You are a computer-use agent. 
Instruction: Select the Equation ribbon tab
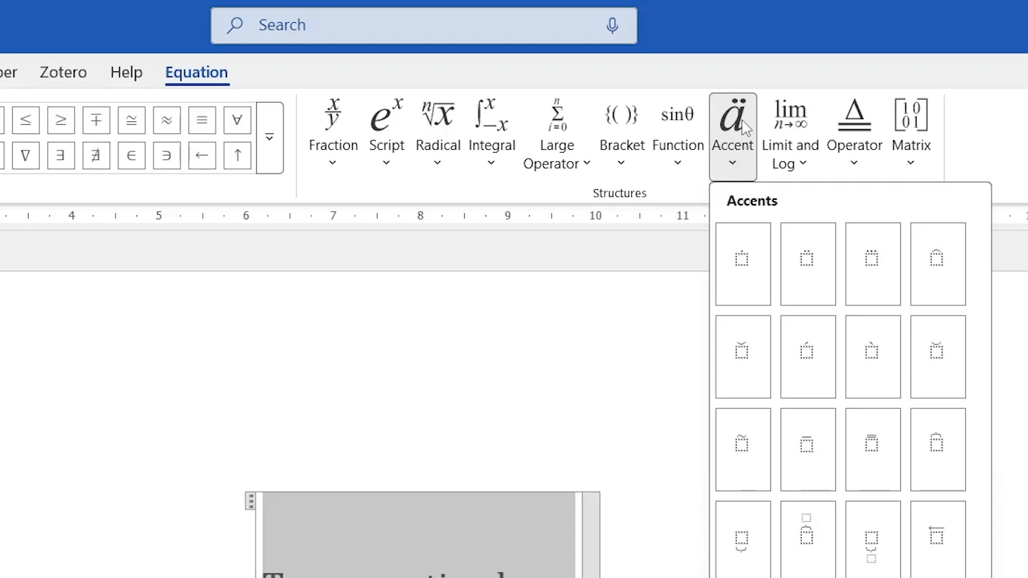196,72
